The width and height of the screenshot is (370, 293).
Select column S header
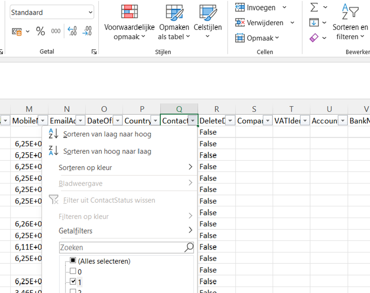click(x=254, y=109)
